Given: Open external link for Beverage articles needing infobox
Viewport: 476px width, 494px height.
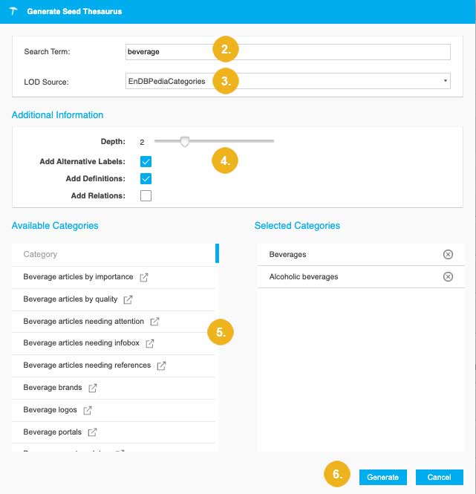Looking at the screenshot, I should click(150, 344).
